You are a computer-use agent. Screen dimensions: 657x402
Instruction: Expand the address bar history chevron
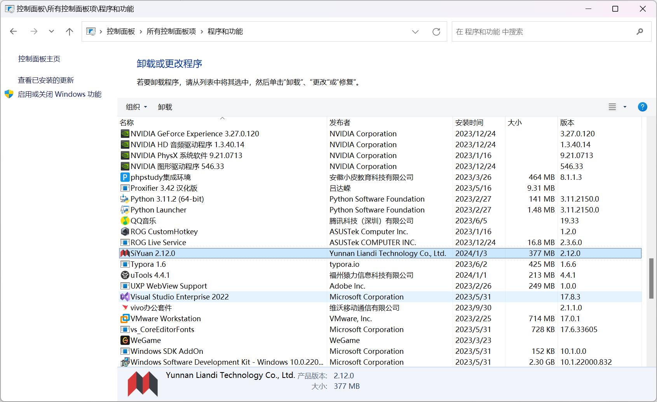415,31
